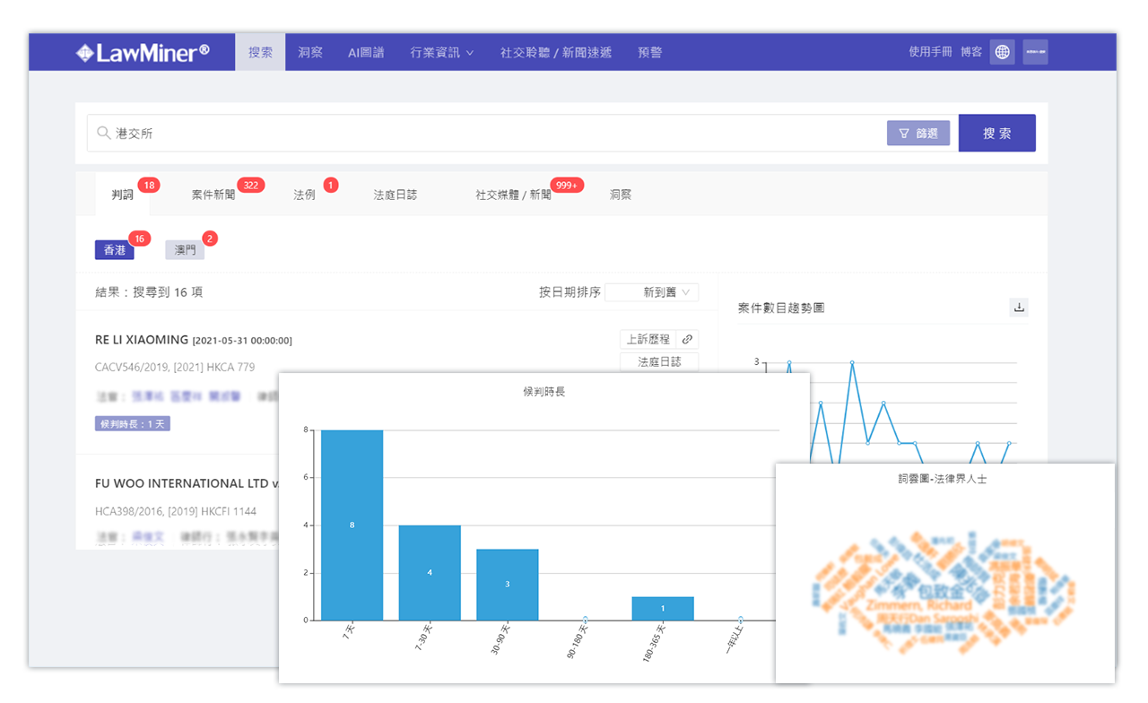The width and height of the screenshot is (1148, 703).
Task: Go to the 洞察 nav item
Action: pos(310,52)
